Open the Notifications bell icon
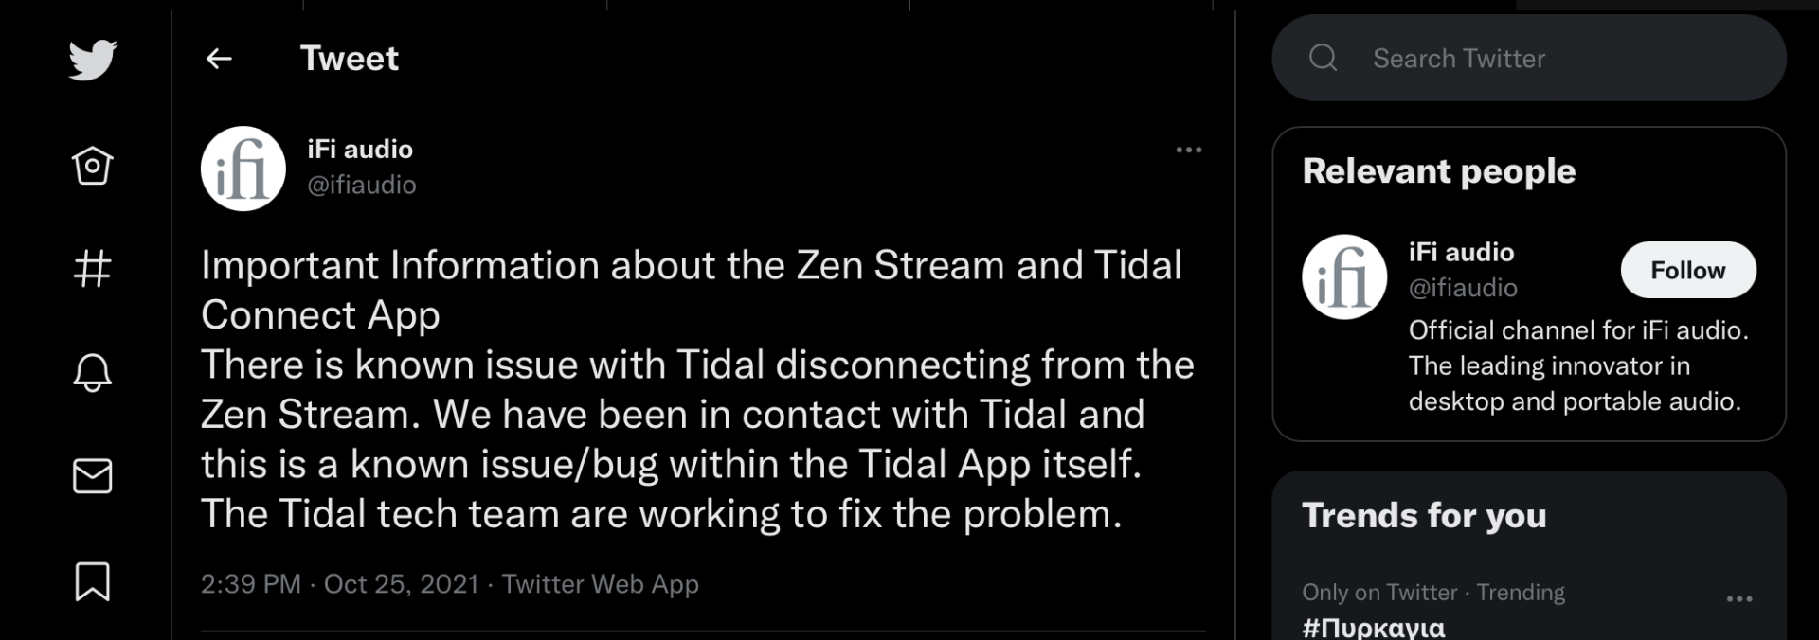 pos(93,372)
